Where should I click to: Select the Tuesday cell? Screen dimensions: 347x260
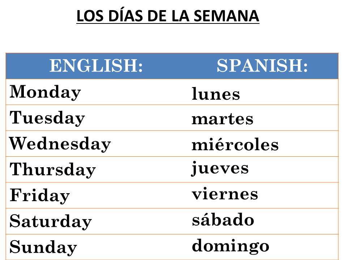pyautogui.click(x=47, y=118)
